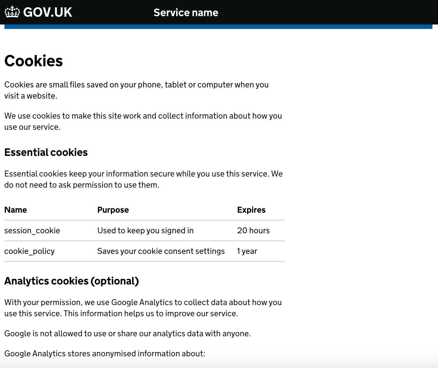Select the Expires column header
The width and height of the screenshot is (438, 368).
pyautogui.click(x=251, y=210)
